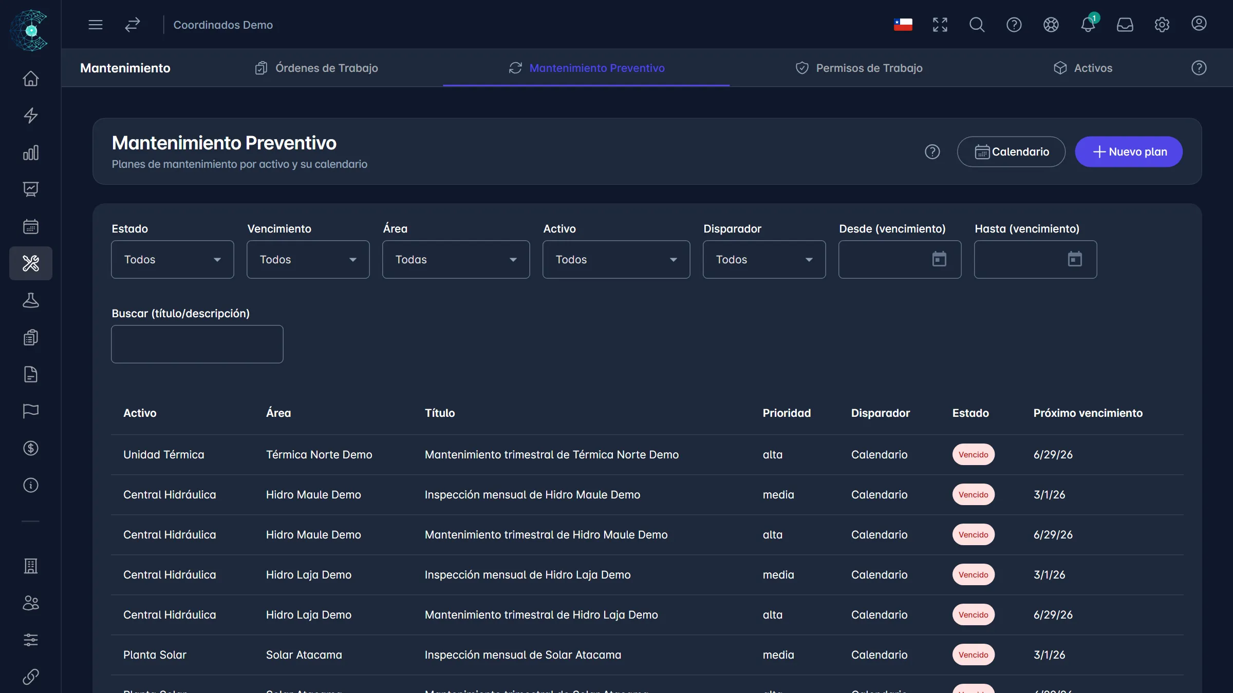Toggle fullscreen mode icon
This screenshot has height=693, width=1233.
(940, 25)
